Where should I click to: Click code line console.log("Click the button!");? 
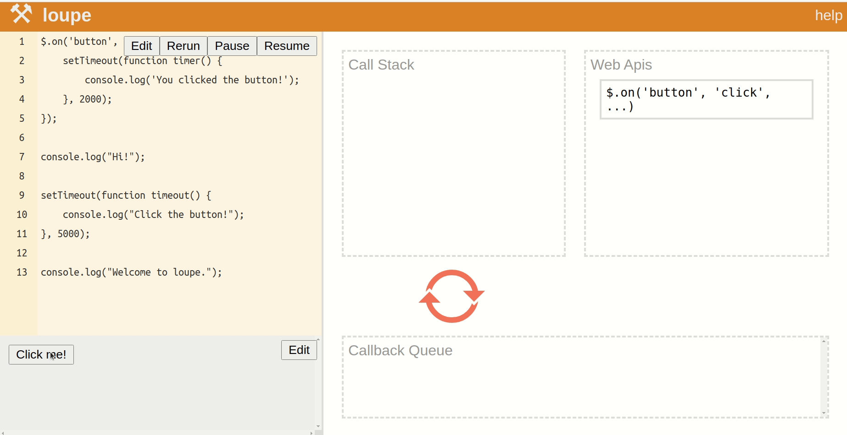(153, 214)
